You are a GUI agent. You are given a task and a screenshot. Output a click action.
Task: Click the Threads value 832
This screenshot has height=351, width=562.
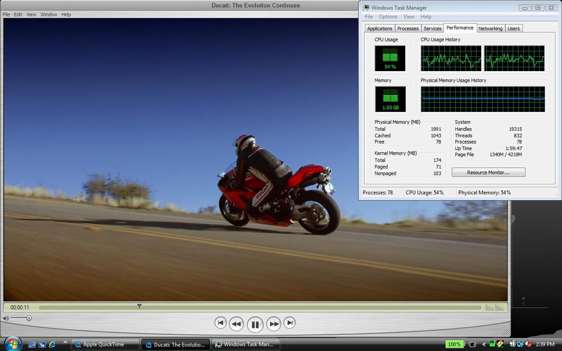tap(517, 136)
